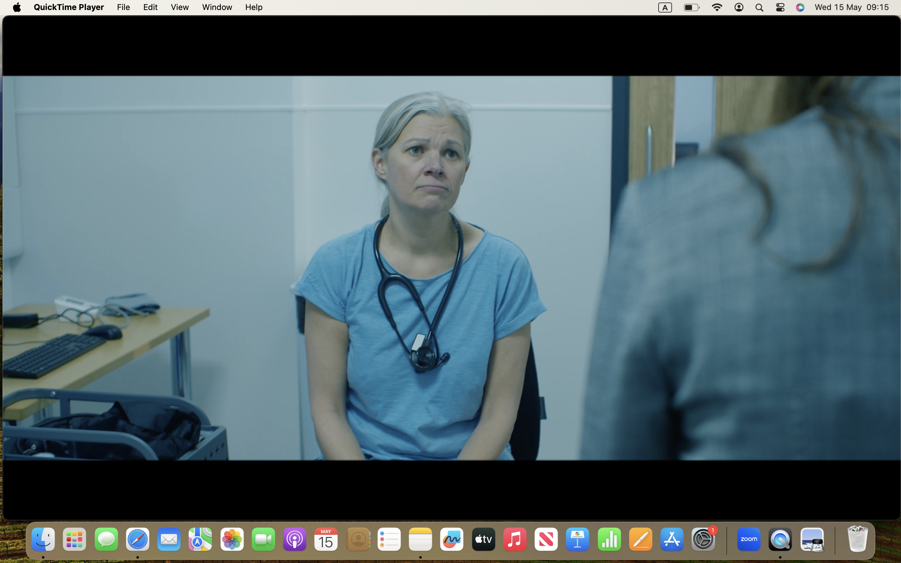This screenshot has width=901, height=563.
Task: Open Control Center
Action: tap(780, 8)
